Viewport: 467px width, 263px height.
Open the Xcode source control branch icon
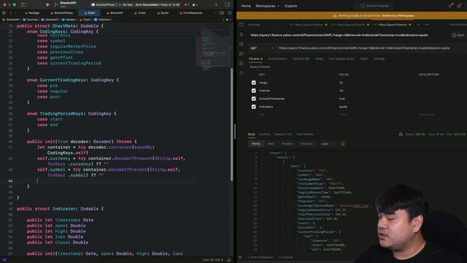(56, 4)
